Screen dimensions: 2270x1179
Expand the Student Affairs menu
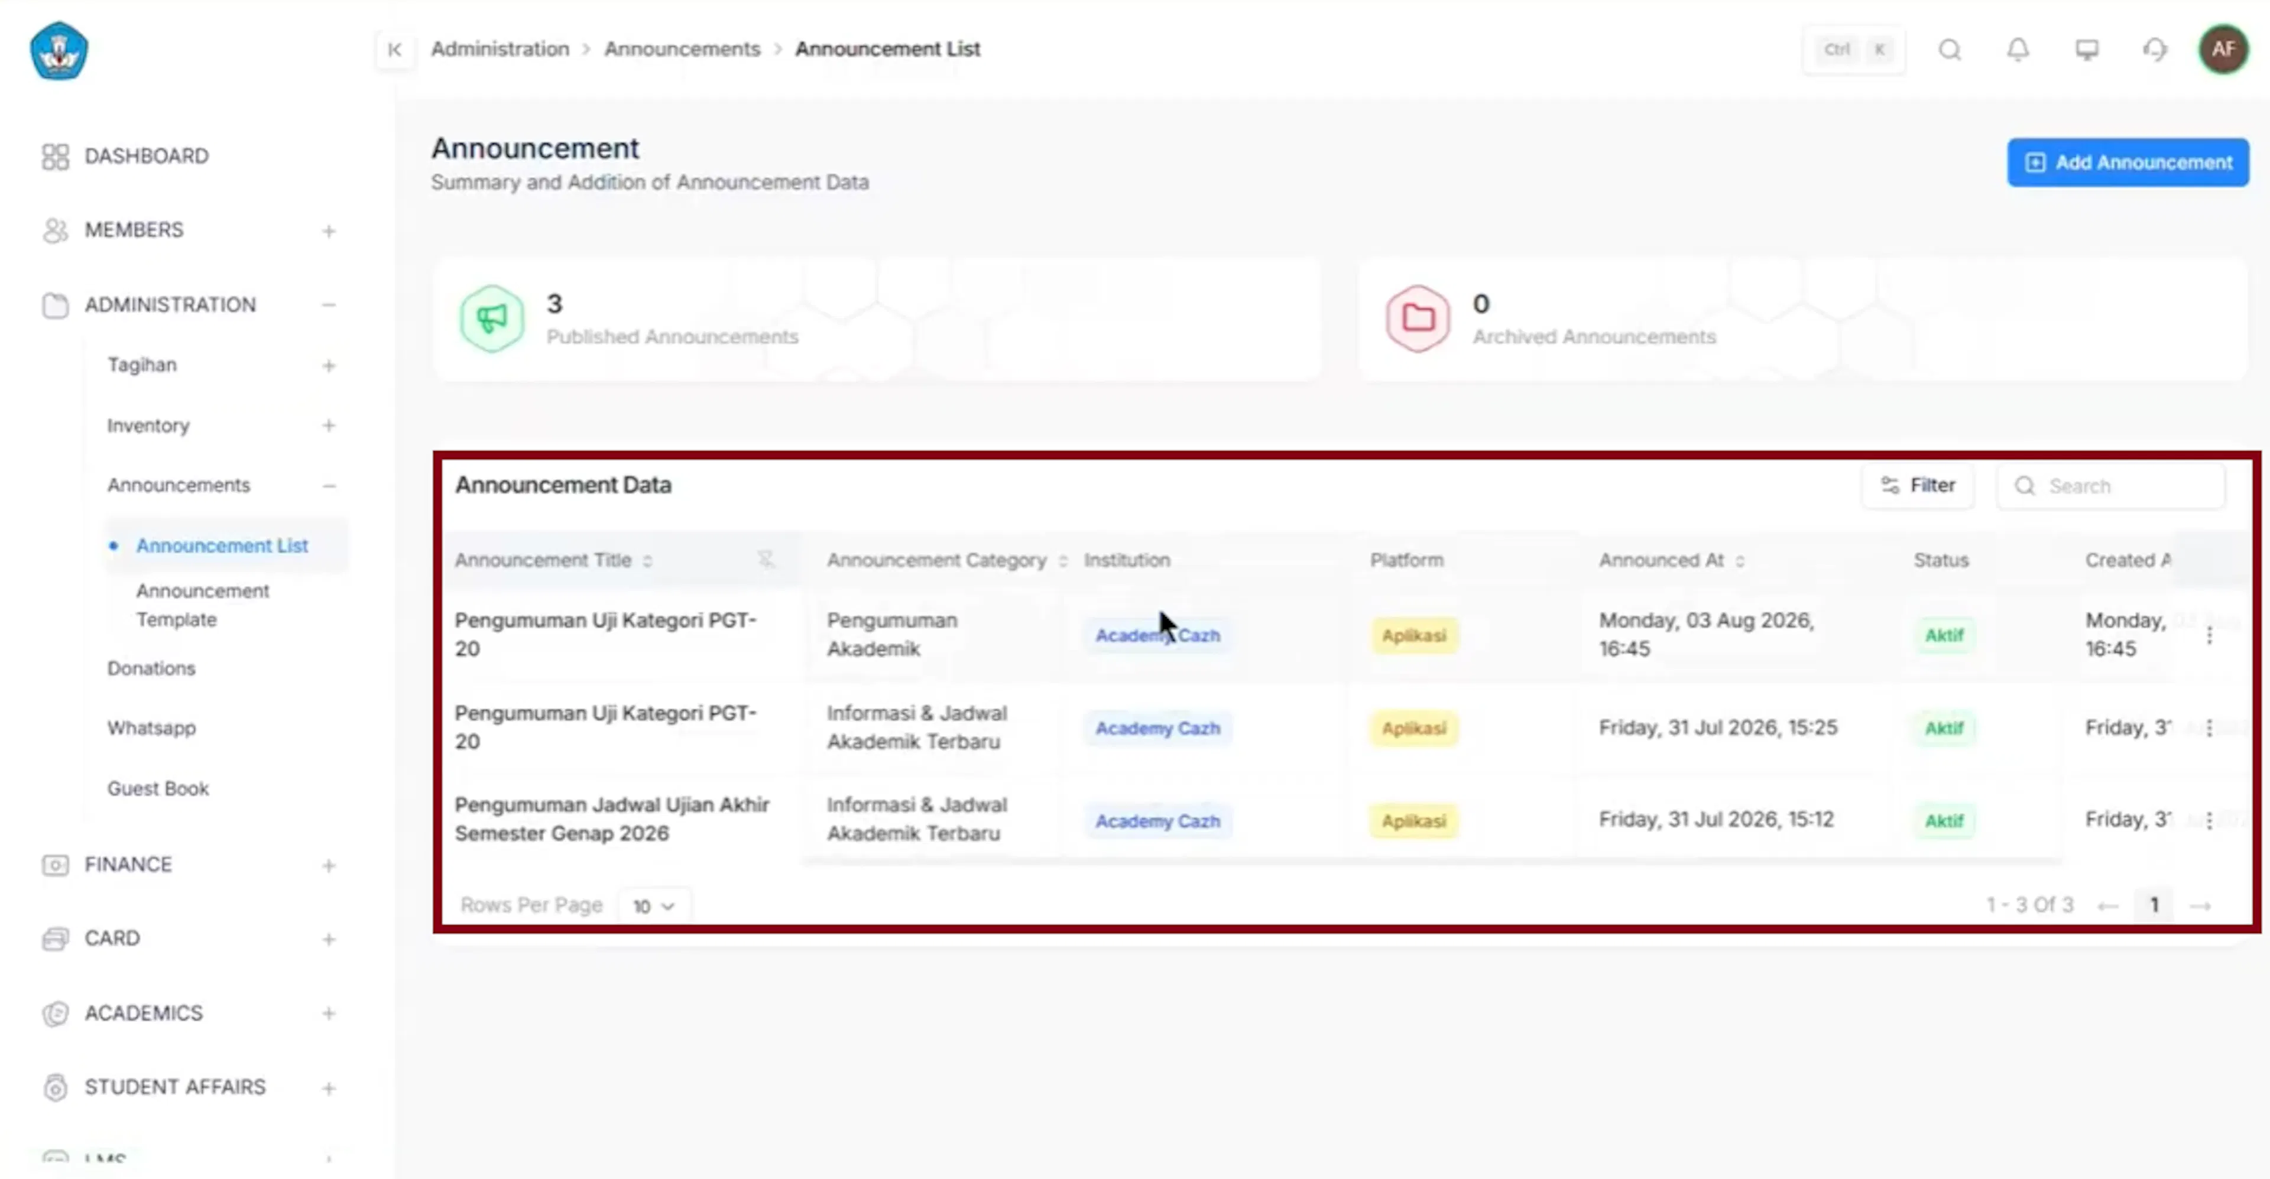[329, 1088]
